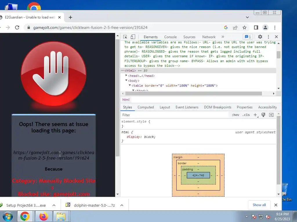Toggle the device toolbar icon

133,37
